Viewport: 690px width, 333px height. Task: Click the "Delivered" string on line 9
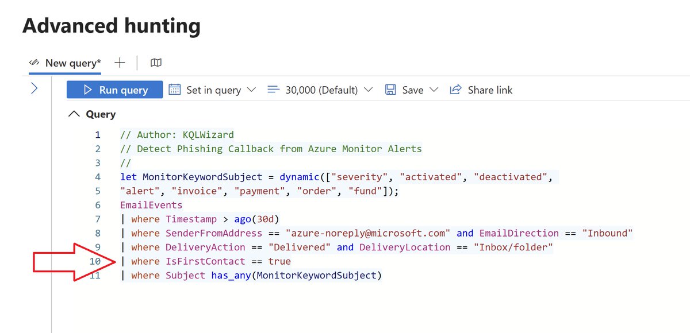299,247
